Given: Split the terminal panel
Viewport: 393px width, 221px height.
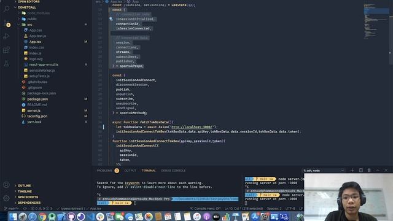Looking at the screenshot, I should 361,171.
